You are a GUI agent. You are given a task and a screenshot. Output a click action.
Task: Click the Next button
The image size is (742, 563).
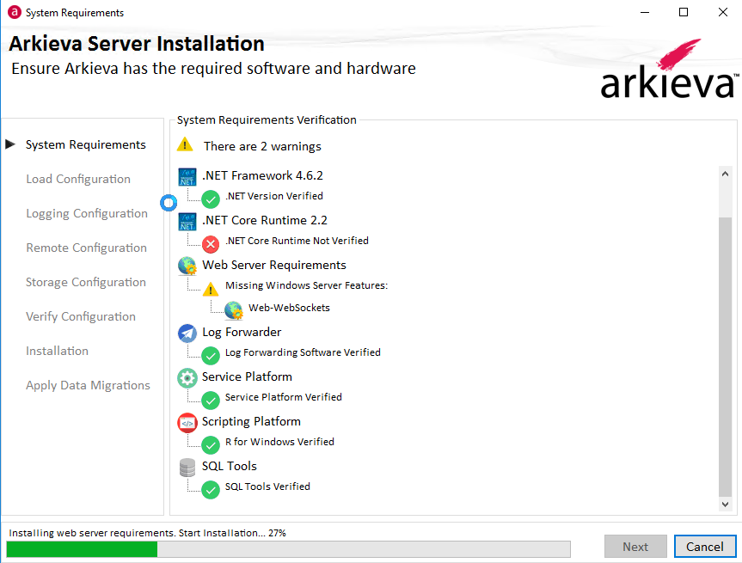[x=635, y=547]
